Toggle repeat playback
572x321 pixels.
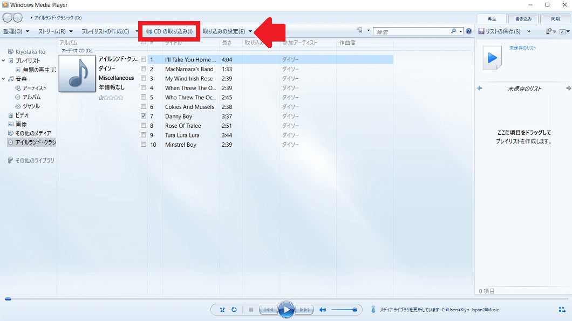tap(234, 310)
